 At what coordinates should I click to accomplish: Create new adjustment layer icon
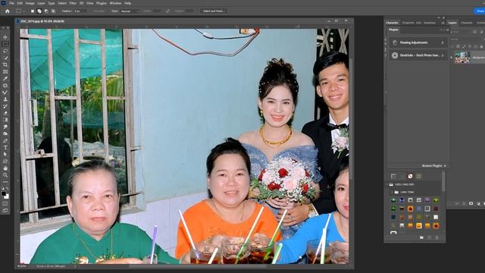tap(478, 203)
